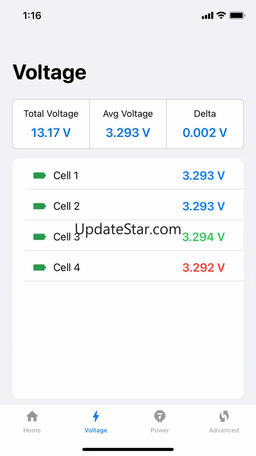Tap the Voltage lightning bolt icon
The image size is (256, 456).
96,416
